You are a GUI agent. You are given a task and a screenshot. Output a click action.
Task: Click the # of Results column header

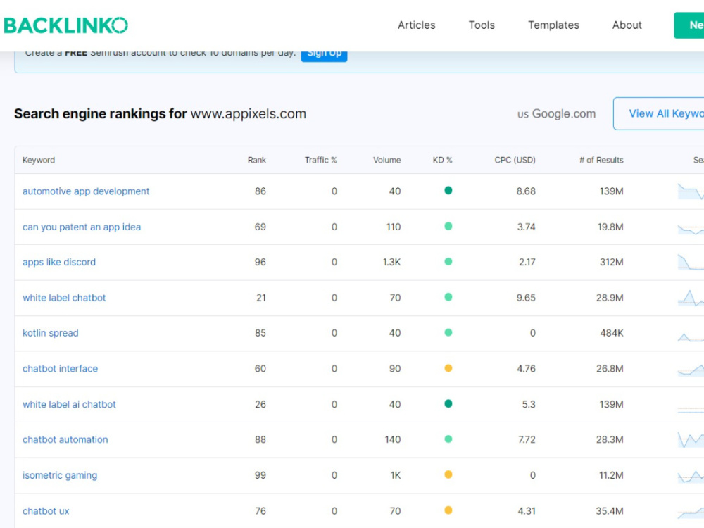pos(601,160)
